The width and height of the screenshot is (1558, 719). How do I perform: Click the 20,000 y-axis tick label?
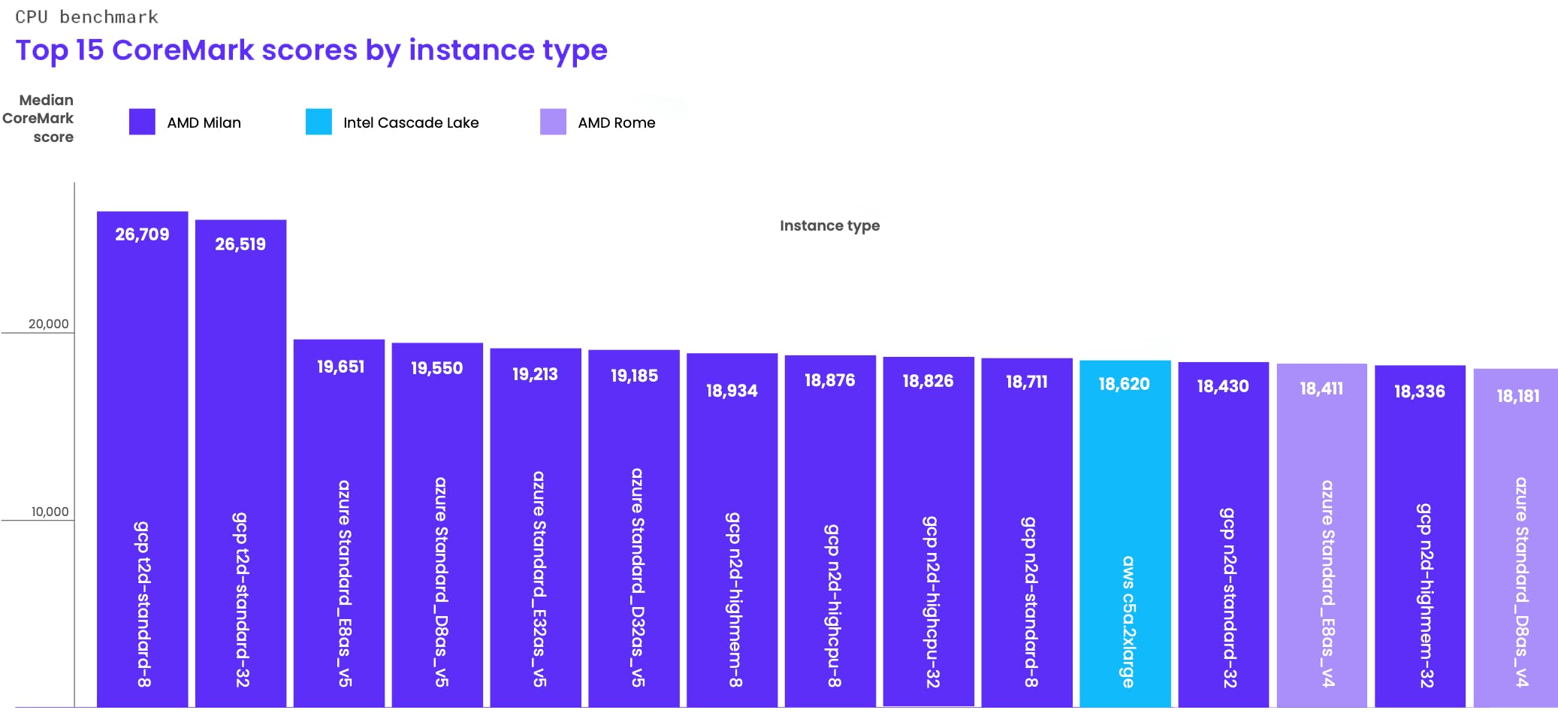click(48, 324)
